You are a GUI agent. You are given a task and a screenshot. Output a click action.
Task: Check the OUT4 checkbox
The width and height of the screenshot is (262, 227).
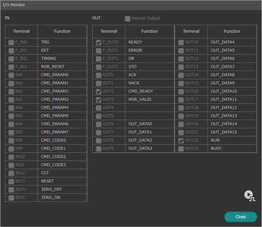click(x=98, y=108)
